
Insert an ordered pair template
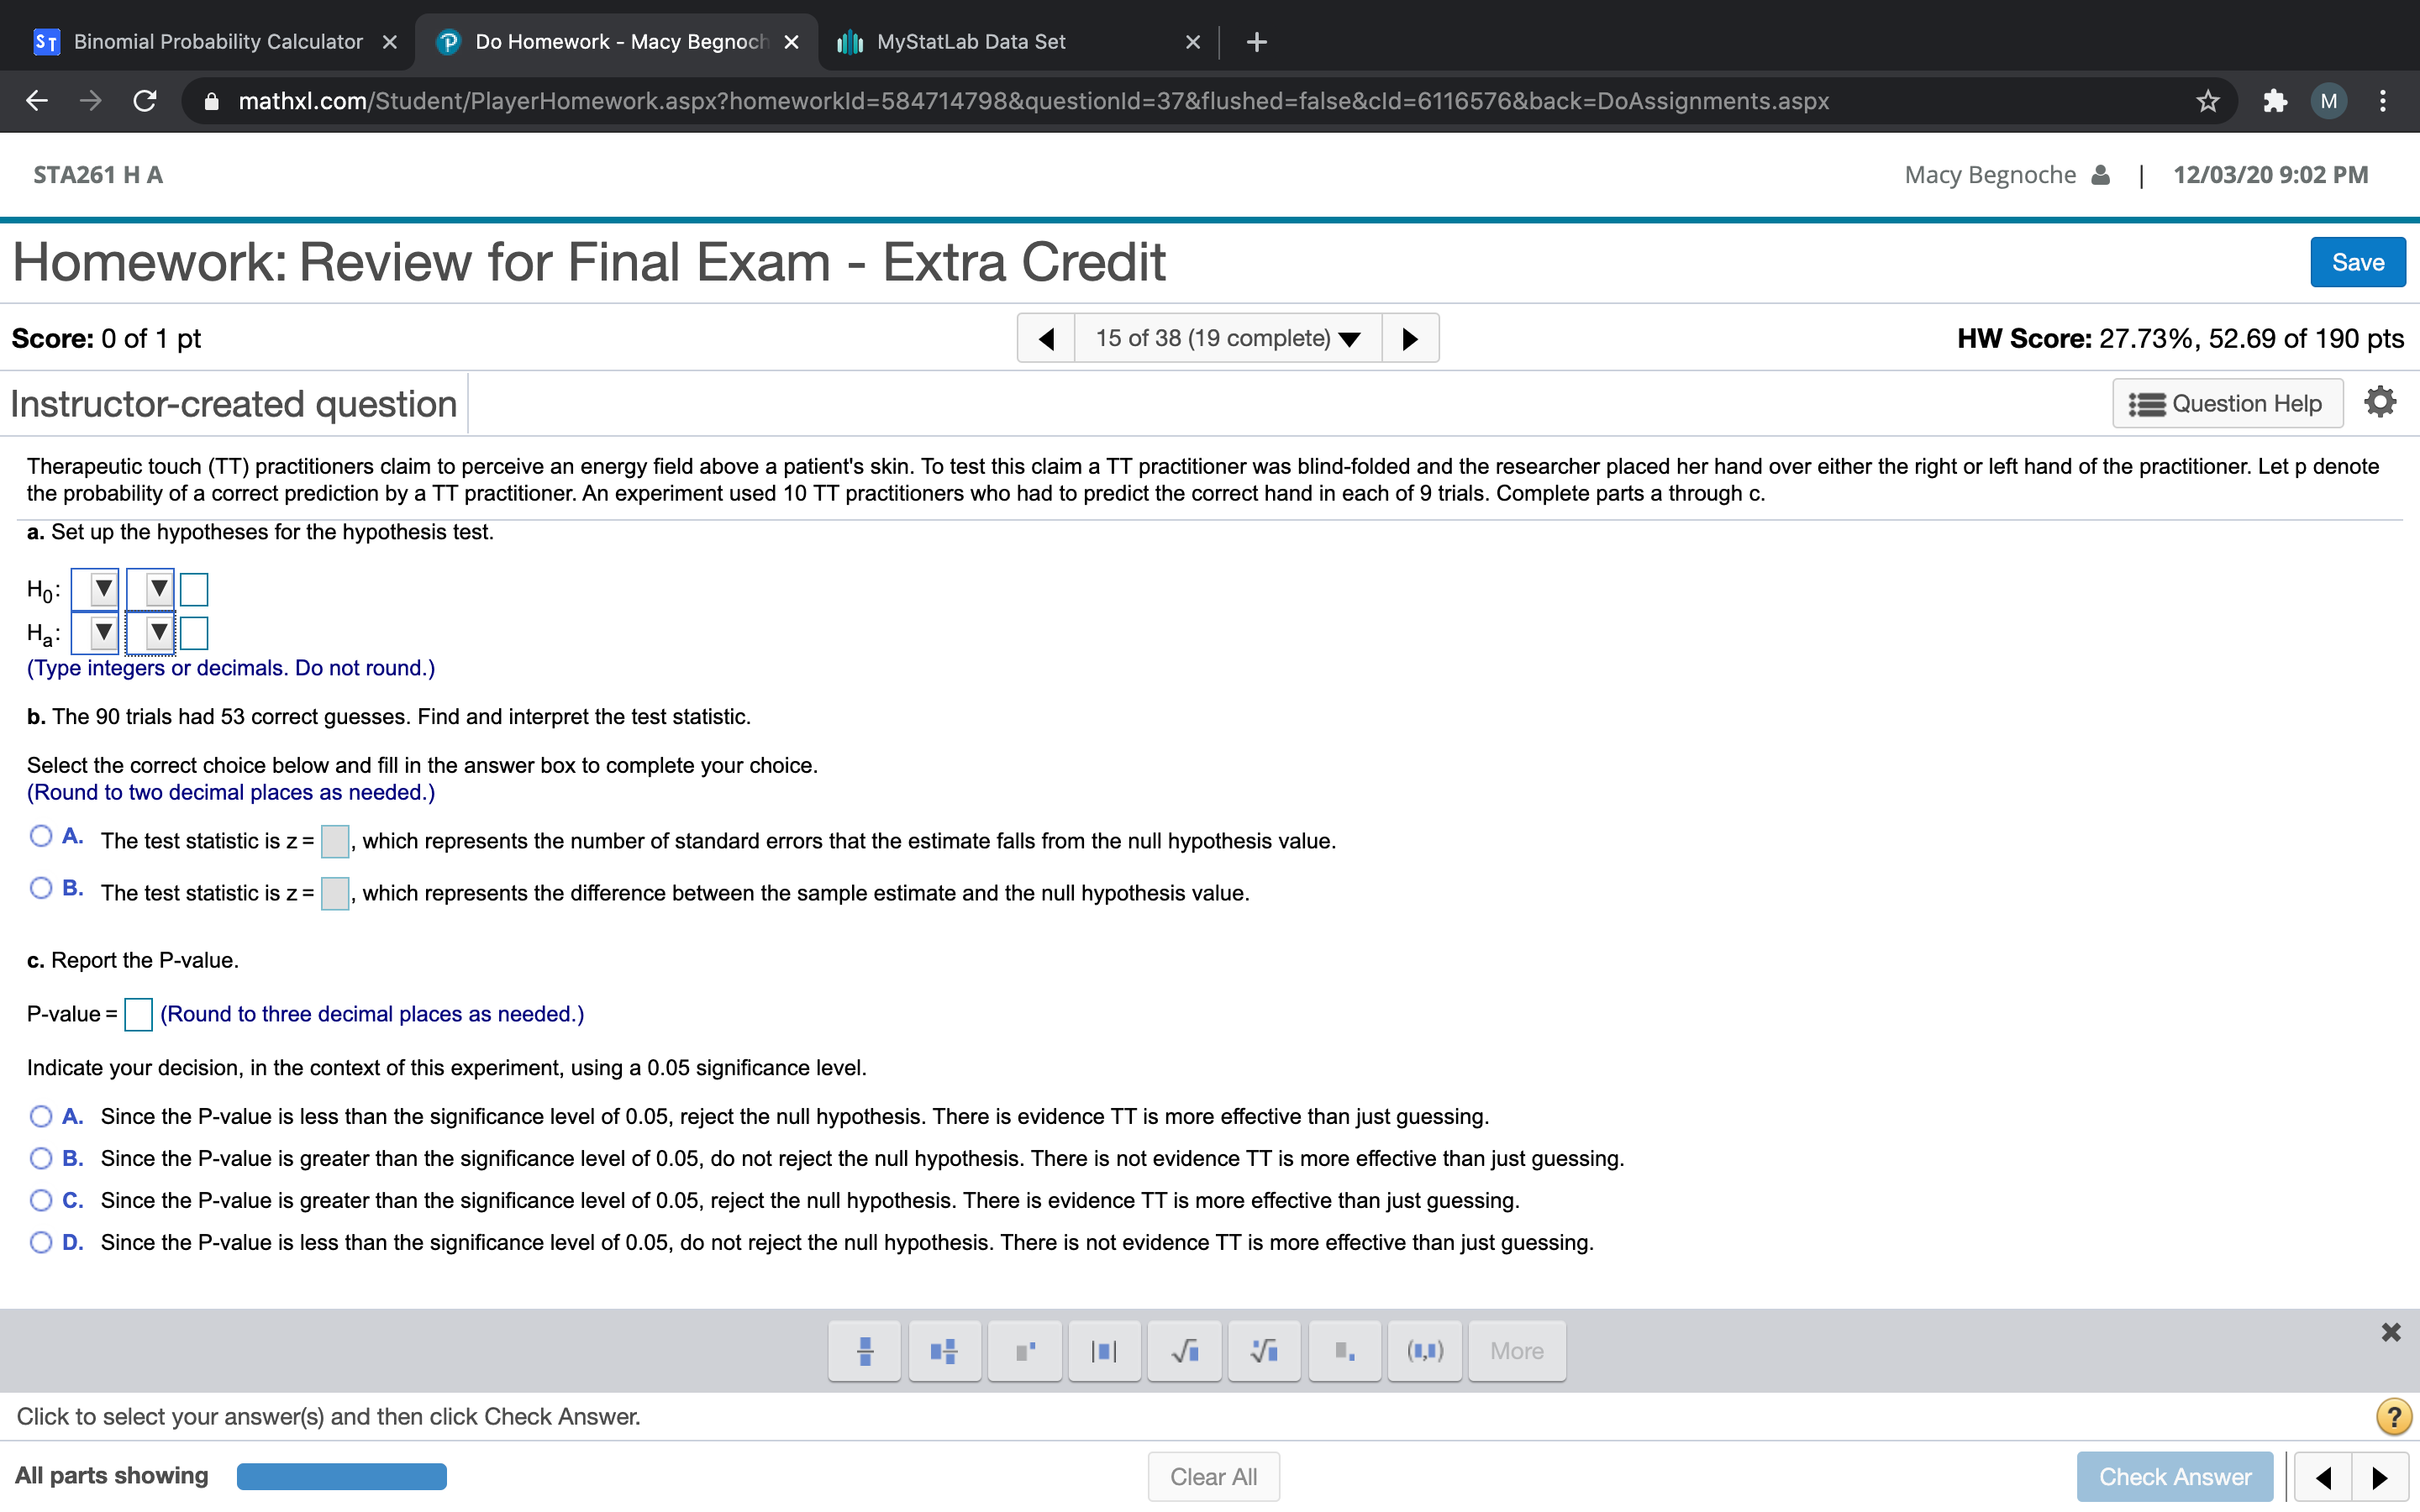pyautogui.click(x=1424, y=1350)
